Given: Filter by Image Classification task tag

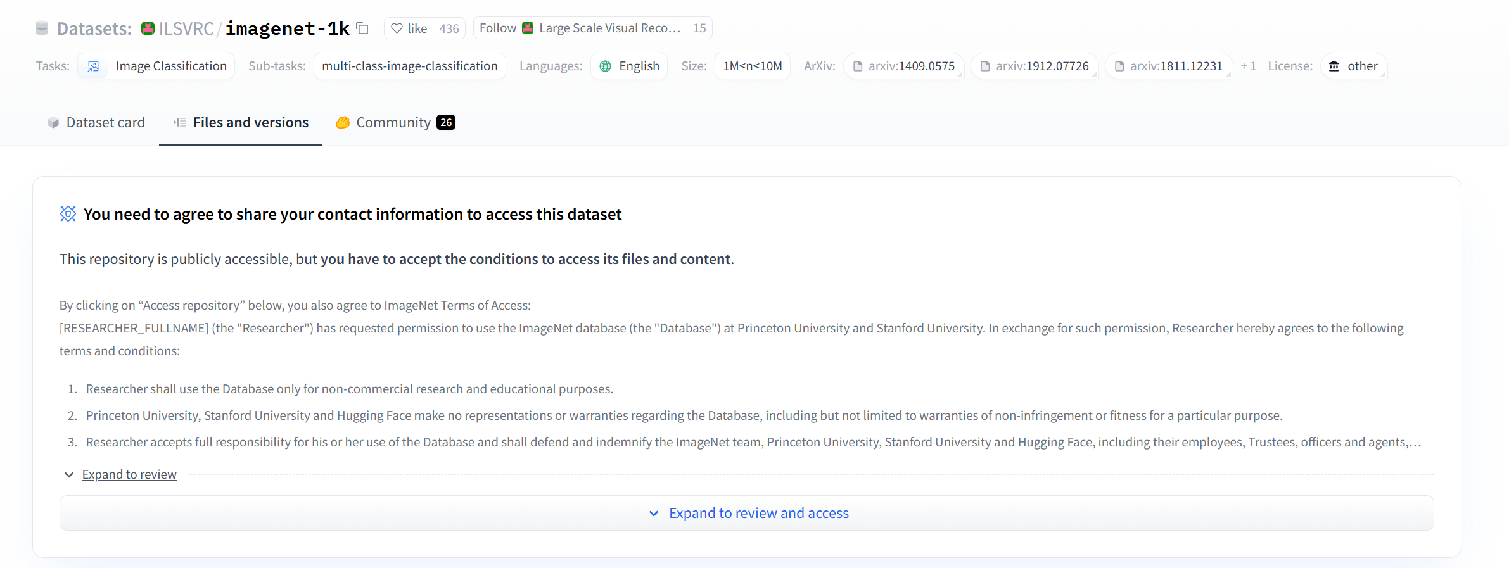Looking at the screenshot, I should pyautogui.click(x=156, y=66).
